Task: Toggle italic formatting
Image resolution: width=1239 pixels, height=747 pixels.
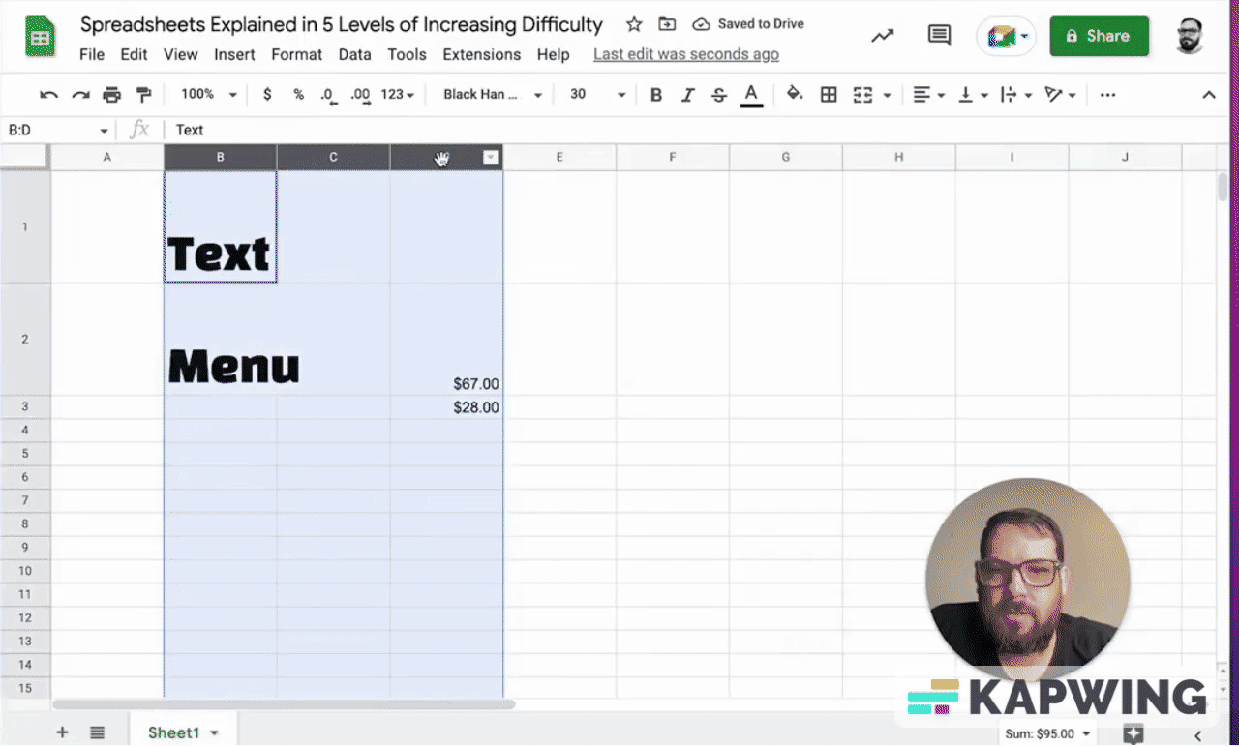Action: click(x=687, y=95)
